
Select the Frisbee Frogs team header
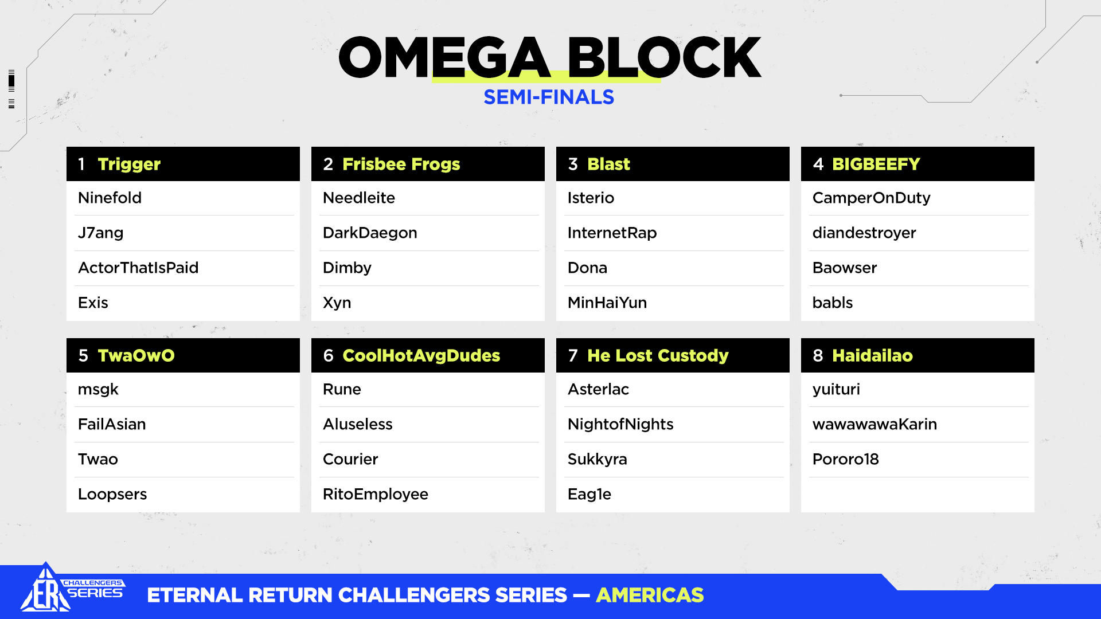click(x=428, y=164)
